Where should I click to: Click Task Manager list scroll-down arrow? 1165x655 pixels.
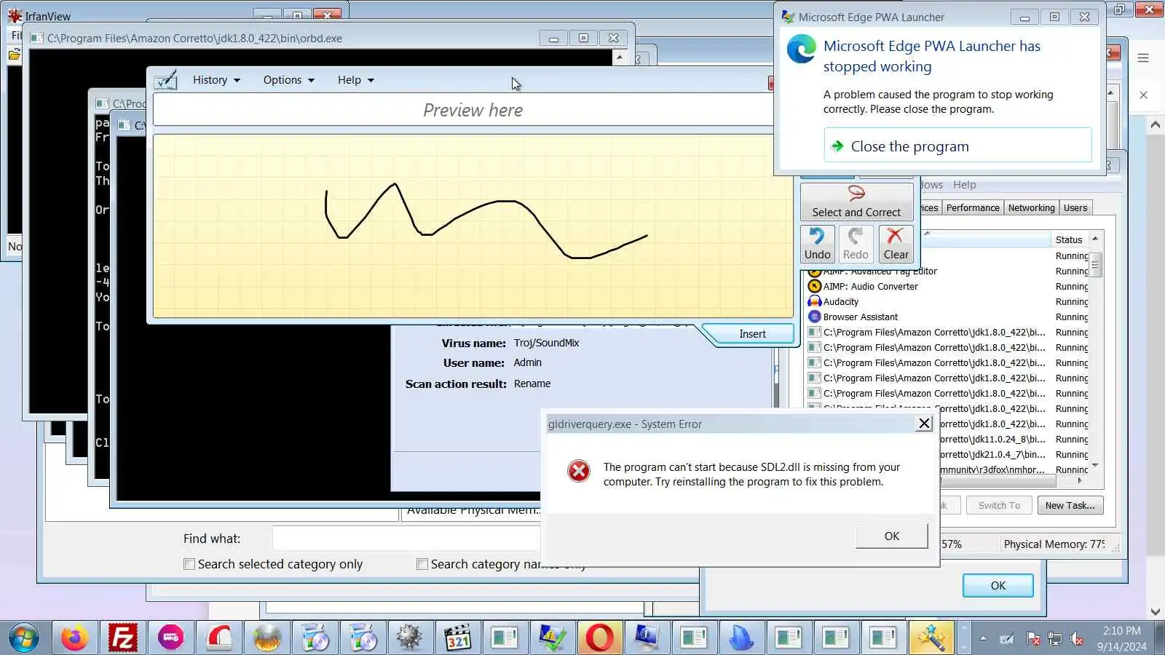pyautogui.click(x=1095, y=466)
